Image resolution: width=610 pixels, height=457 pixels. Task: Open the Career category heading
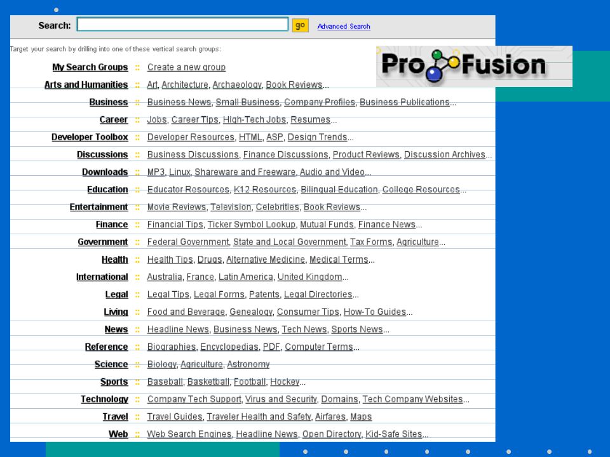(114, 120)
